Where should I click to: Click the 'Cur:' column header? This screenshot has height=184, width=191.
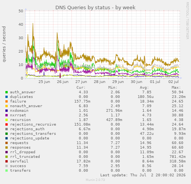[x=81, y=88]
